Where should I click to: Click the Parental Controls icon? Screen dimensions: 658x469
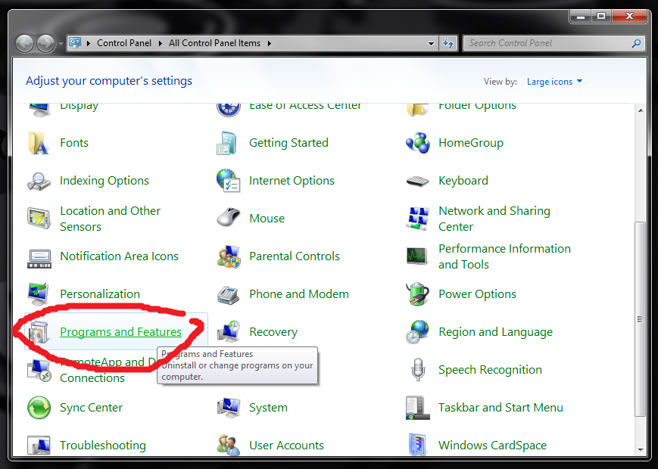[228, 256]
